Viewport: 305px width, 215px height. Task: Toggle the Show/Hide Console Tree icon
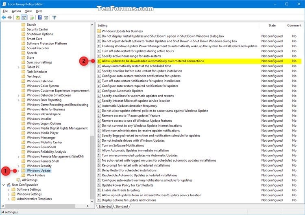24,18
